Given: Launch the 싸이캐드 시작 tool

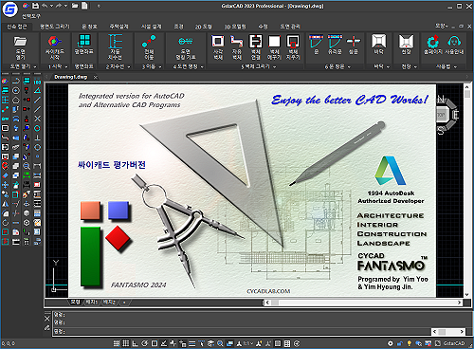Looking at the screenshot, I should tap(54, 47).
